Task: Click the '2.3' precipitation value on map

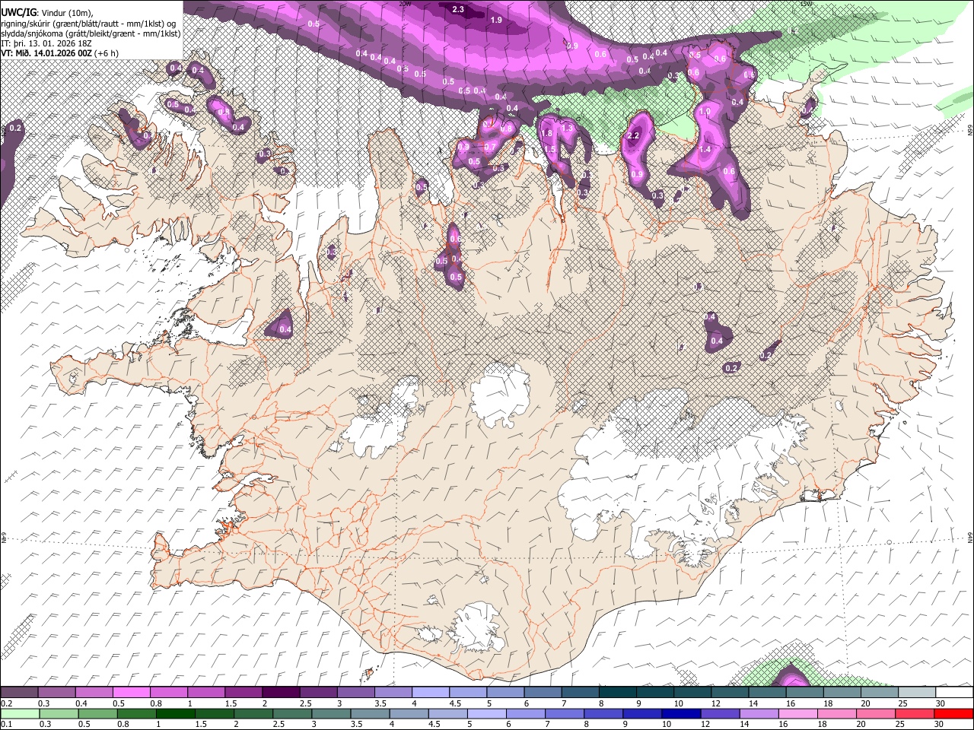Action: (458, 9)
